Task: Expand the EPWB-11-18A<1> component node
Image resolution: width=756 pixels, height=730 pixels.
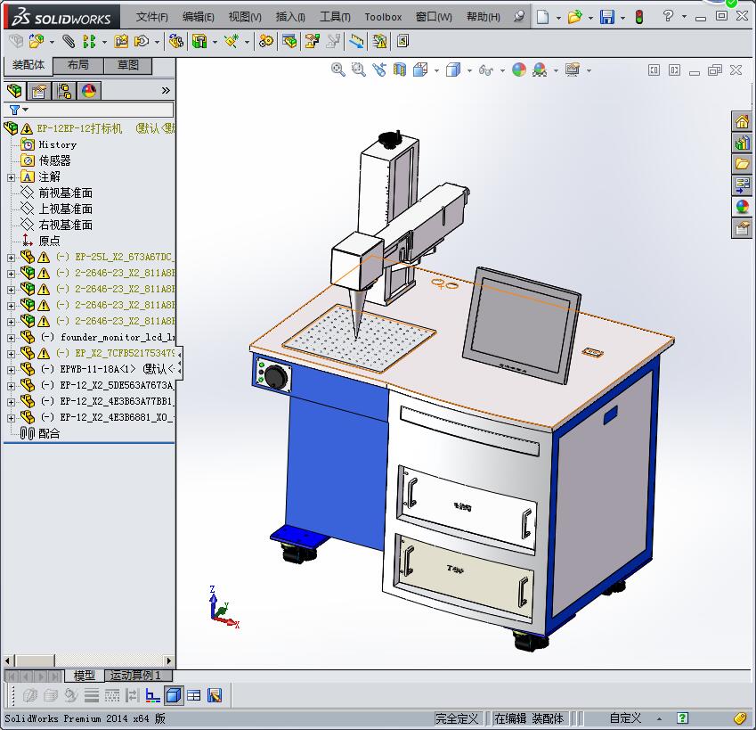Action: click(11, 370)
